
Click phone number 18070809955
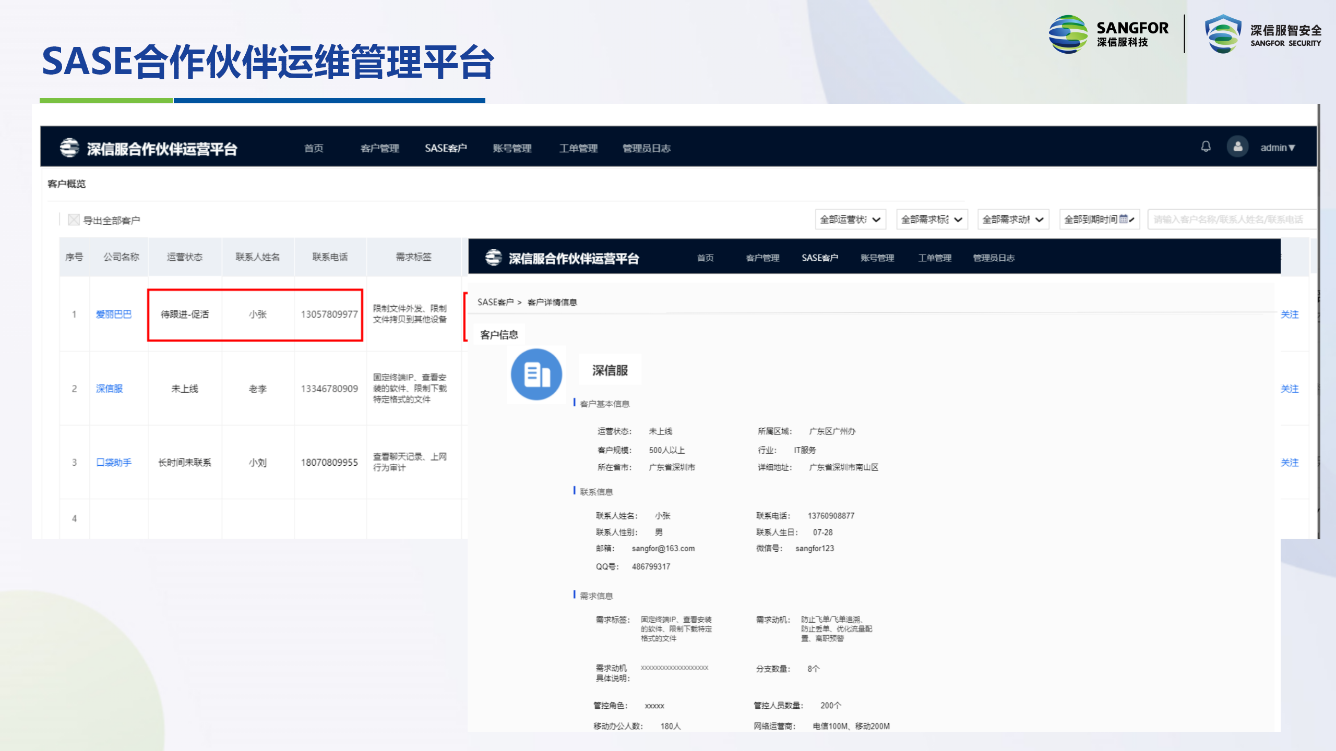coord(329,462)
